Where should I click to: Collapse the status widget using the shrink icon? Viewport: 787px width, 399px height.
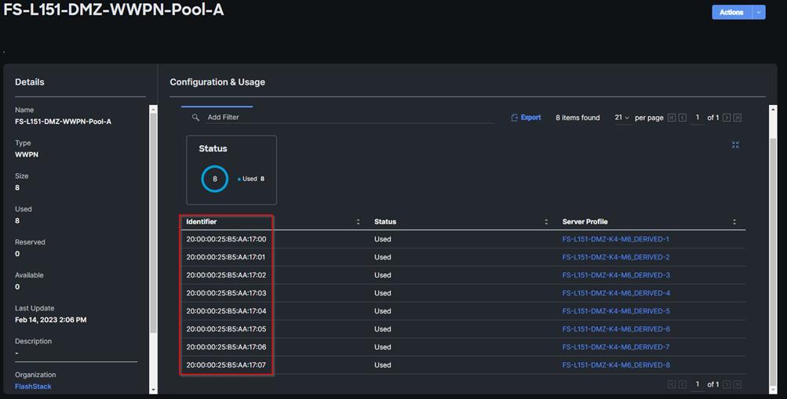coord(735,145)
